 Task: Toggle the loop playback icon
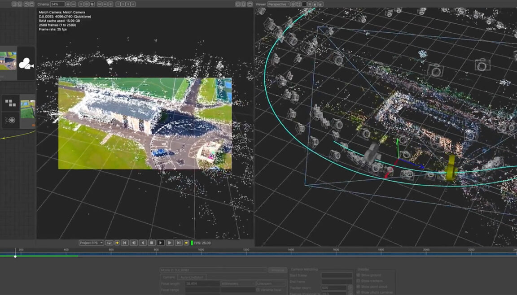[x=109, y=243]
